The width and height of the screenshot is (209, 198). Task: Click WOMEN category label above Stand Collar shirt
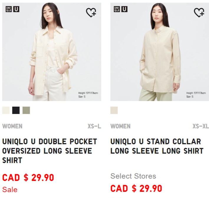point(120,126)
